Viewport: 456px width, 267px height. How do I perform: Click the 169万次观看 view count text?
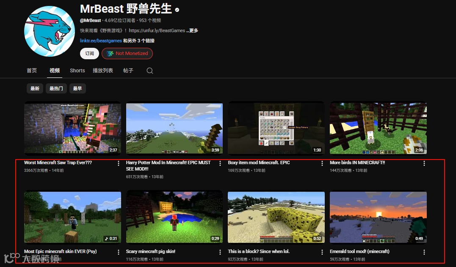click(239, 171)
